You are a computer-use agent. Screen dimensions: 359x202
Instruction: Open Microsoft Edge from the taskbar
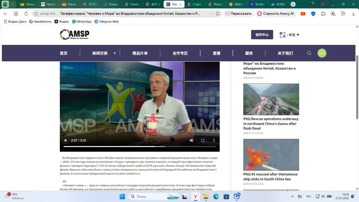(216, 196)
